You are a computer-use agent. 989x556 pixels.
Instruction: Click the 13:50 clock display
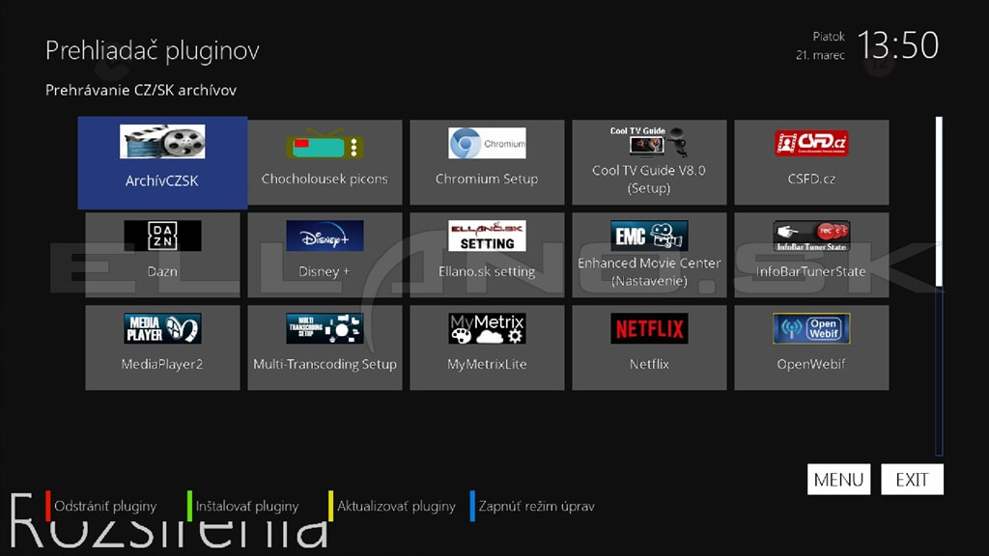[898, 45]
